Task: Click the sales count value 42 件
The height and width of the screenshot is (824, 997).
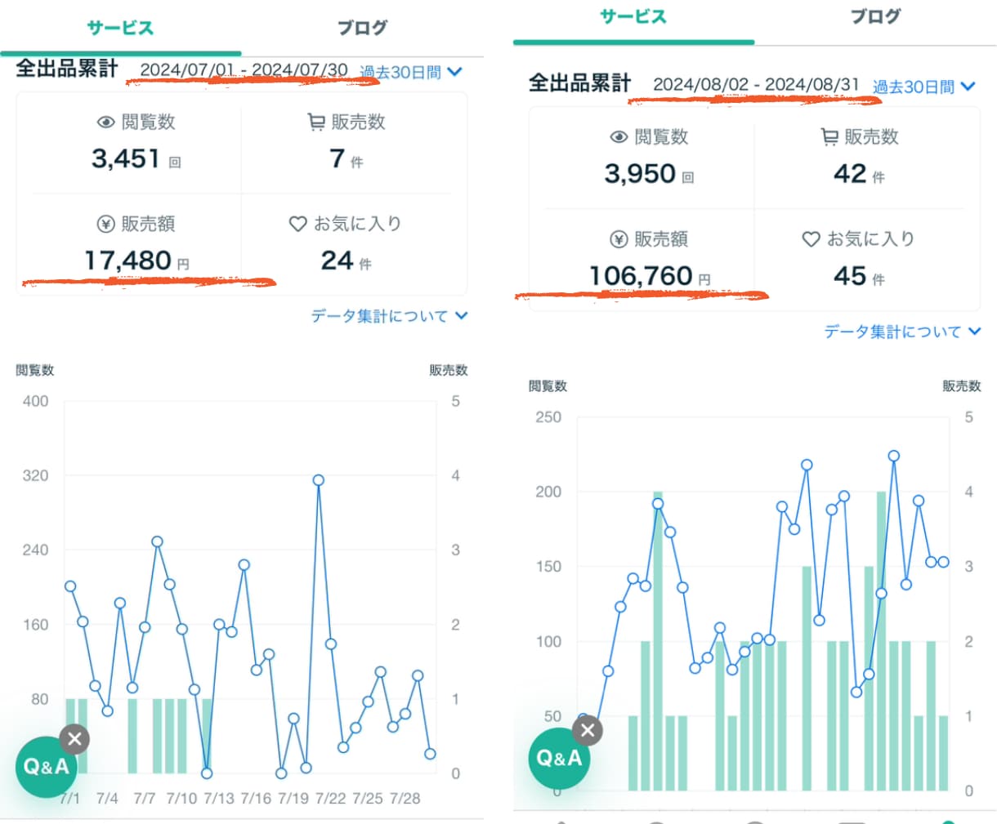Action: (859, 173)
